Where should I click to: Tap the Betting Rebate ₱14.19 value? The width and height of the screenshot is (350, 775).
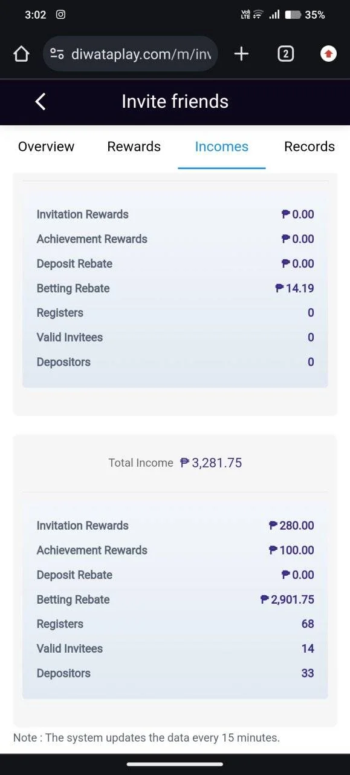click(294, 288)
